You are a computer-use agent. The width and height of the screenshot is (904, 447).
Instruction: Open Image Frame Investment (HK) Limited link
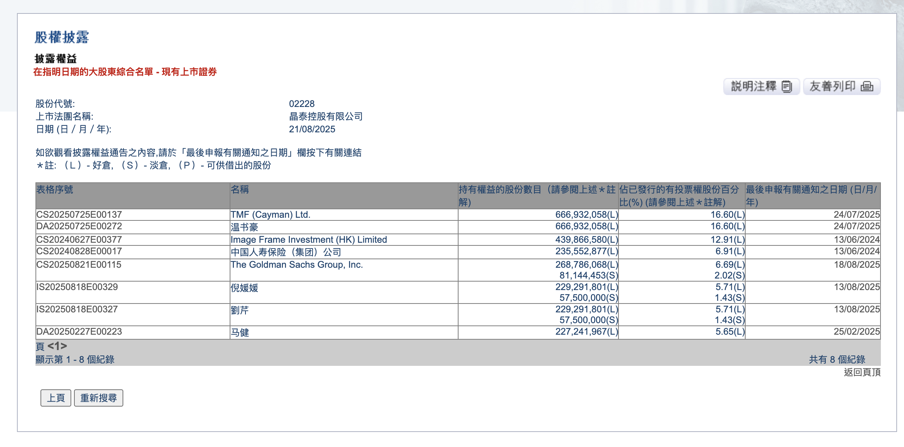(x=308, y=240)
